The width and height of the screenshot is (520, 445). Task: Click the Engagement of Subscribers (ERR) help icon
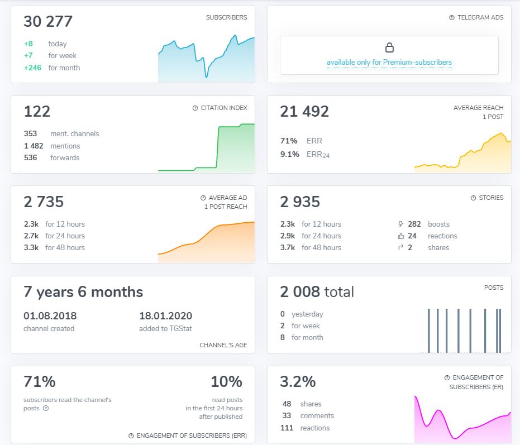(x=131, y=436)
